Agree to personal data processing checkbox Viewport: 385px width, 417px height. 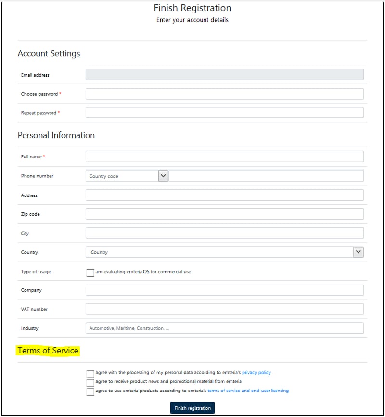[x=90, y=373]
